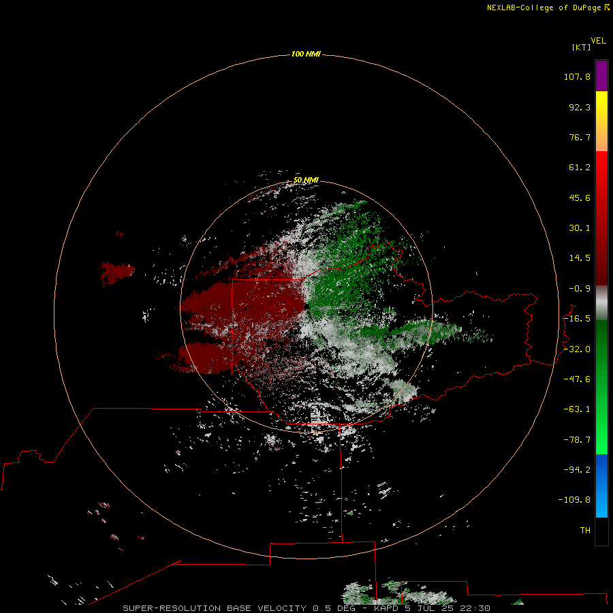Click the isolated red echo west of radar
613x613 pixels.
click(x=117, y=272)
